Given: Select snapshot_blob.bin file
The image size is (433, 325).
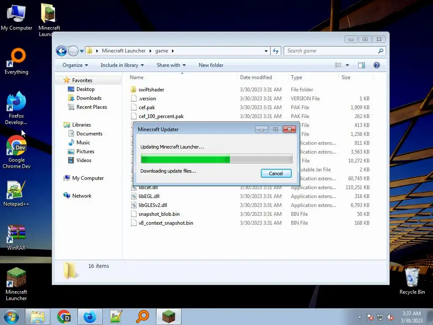Looking at the screenshot, I should [159, 214].
